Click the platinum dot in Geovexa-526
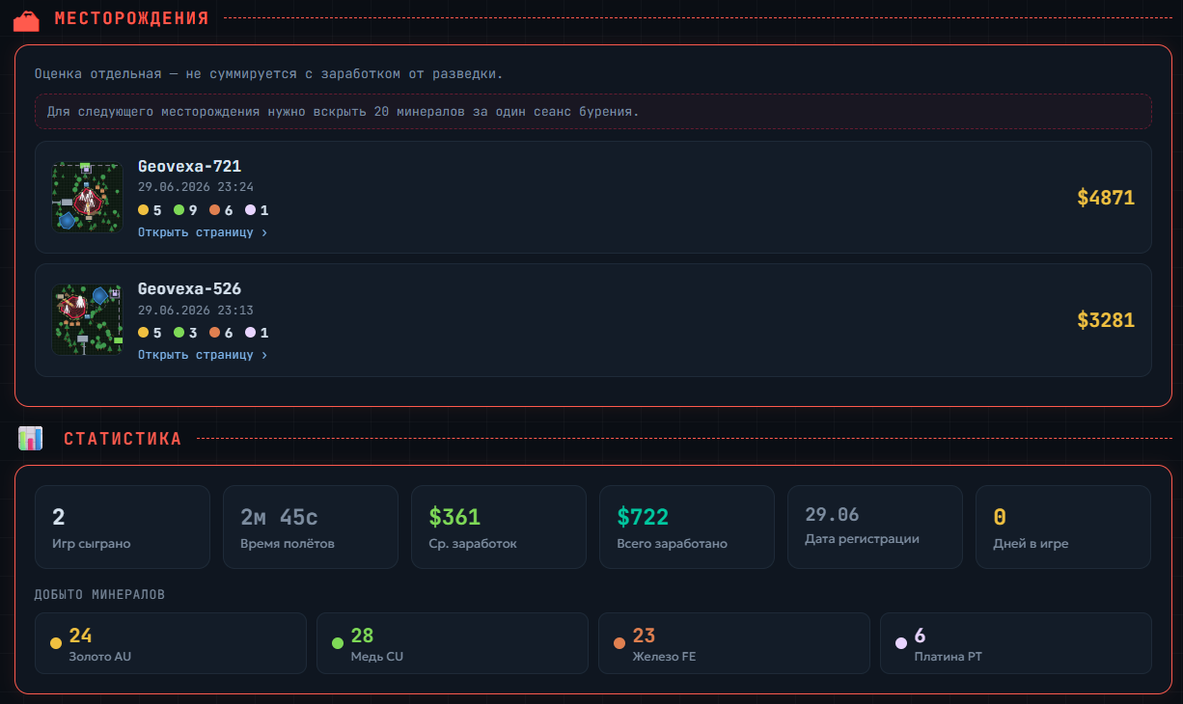Image resolution: width=1183 pixels, height=704 pixels. click(250, 333)
